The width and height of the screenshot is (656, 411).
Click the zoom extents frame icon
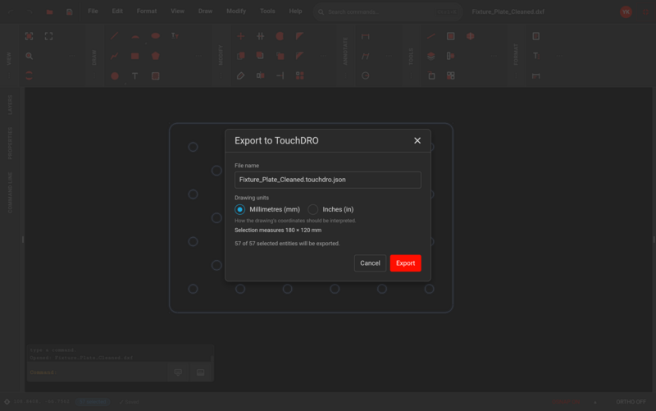[48, 36]
